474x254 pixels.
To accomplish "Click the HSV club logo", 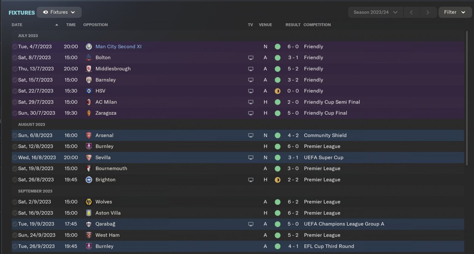I will (89, 91).
